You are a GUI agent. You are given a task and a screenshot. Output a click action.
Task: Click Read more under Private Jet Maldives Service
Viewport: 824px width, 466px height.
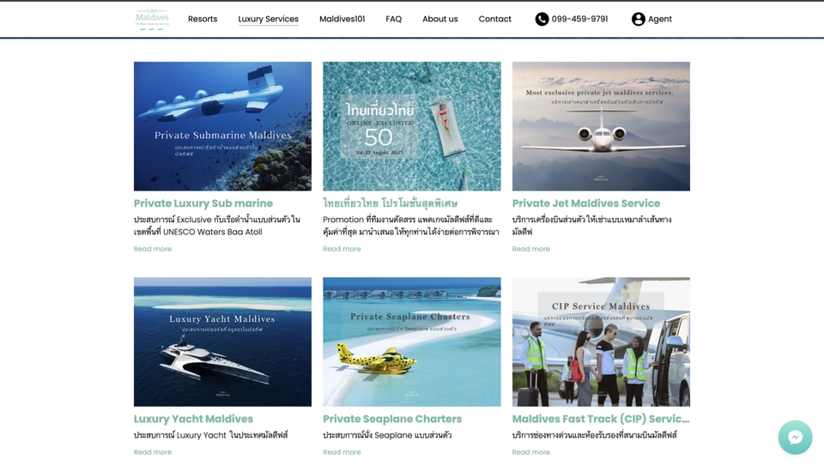530,249
